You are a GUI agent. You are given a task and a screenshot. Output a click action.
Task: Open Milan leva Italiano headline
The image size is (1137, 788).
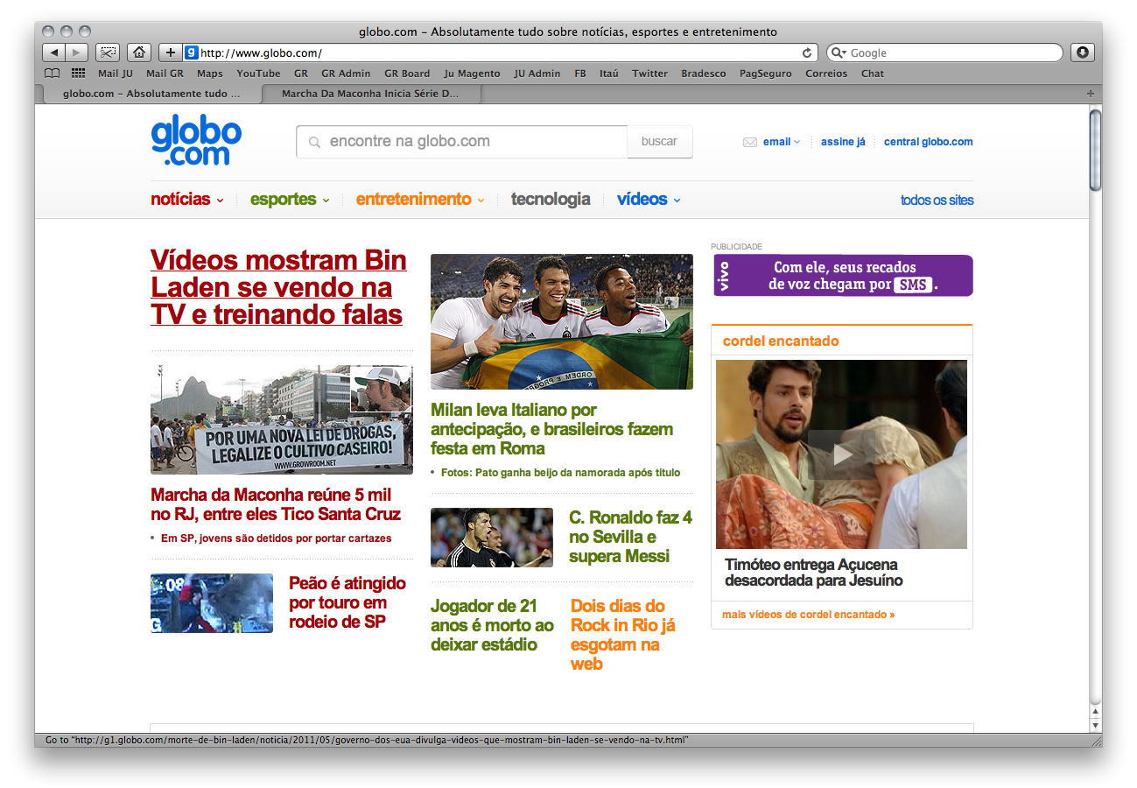click(551, 429)
